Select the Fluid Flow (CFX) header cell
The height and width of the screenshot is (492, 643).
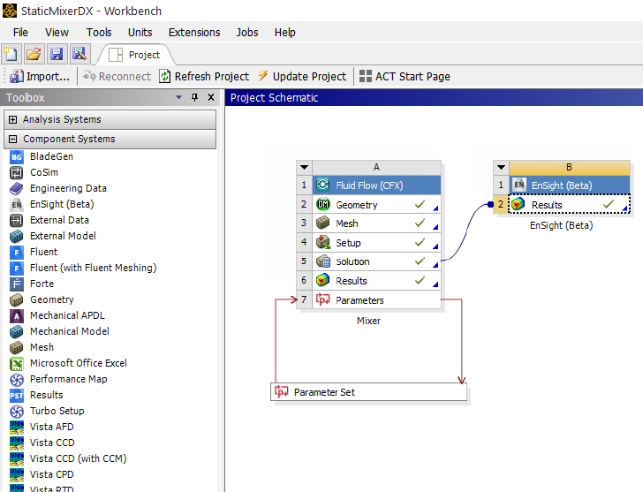[x=376, y=185]
